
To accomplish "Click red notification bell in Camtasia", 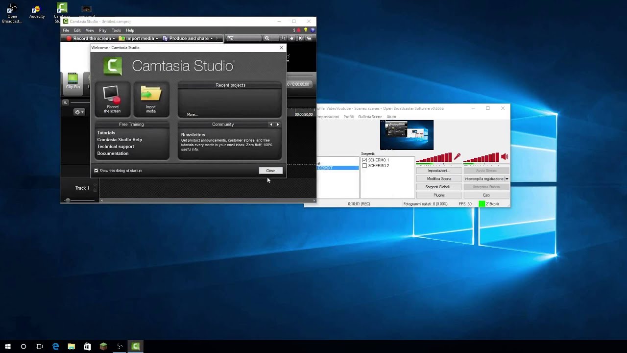I will tap(298, 30).
